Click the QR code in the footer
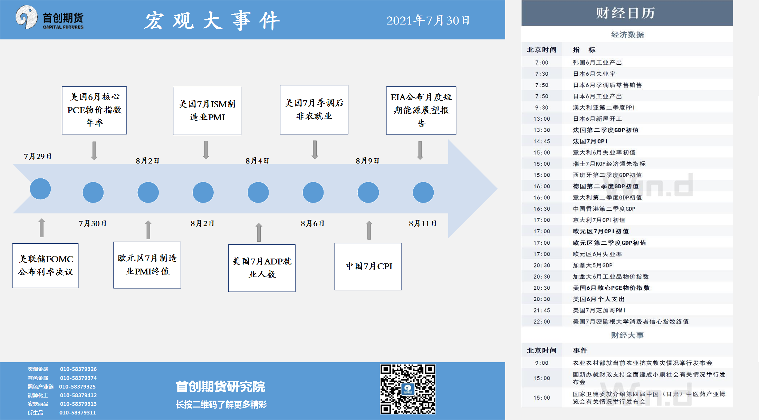This screenshot has width=759, height=420. [408, 389]
